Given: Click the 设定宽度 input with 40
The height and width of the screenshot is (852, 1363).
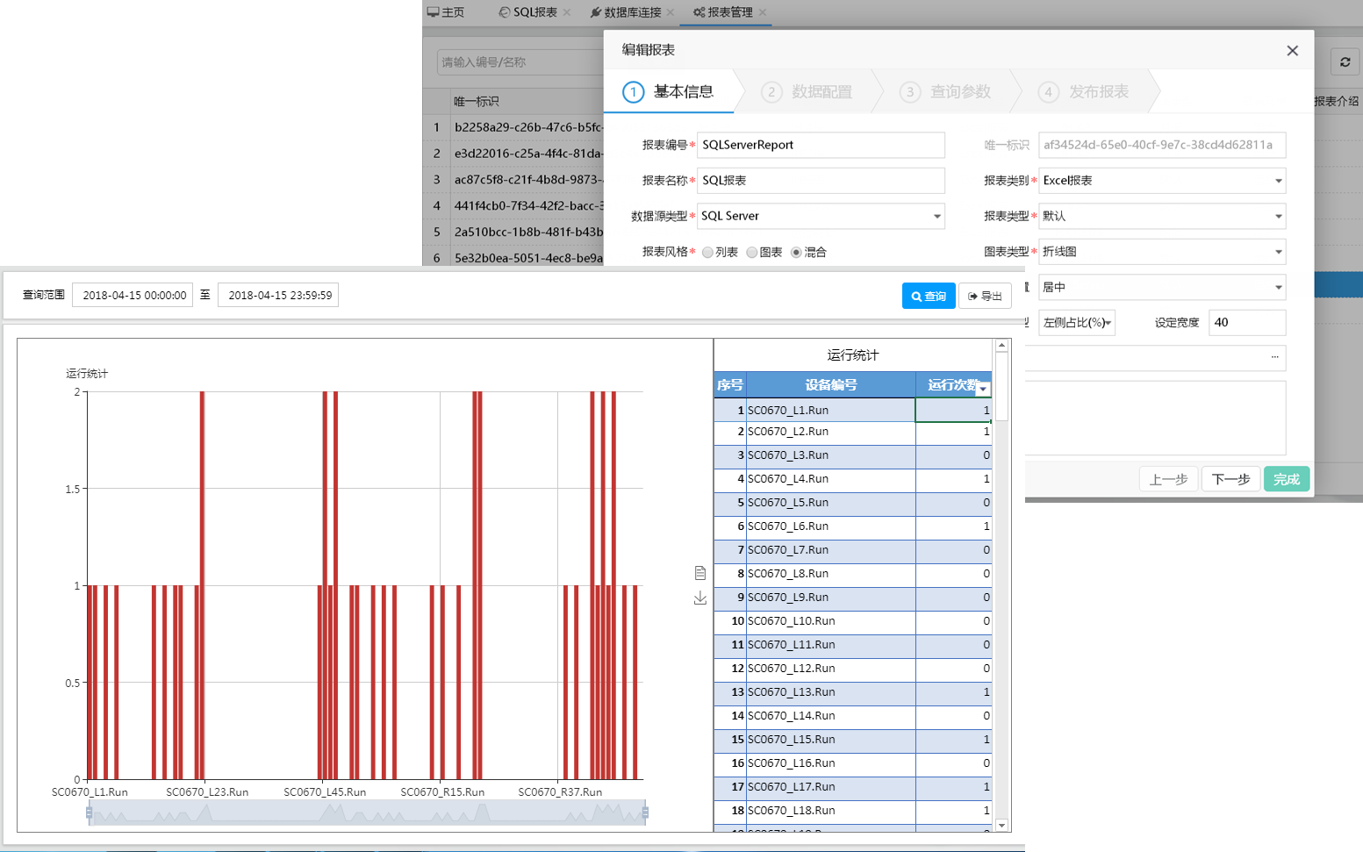Looking at the screenshot, I should click(x=1247, y=323).
